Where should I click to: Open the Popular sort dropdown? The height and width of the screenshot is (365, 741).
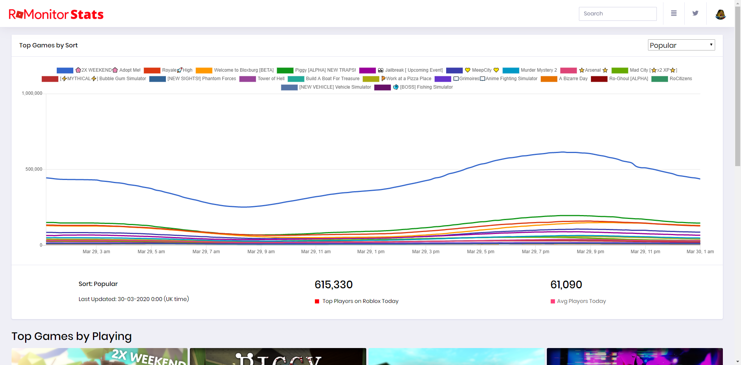click(x=681, y=45)
